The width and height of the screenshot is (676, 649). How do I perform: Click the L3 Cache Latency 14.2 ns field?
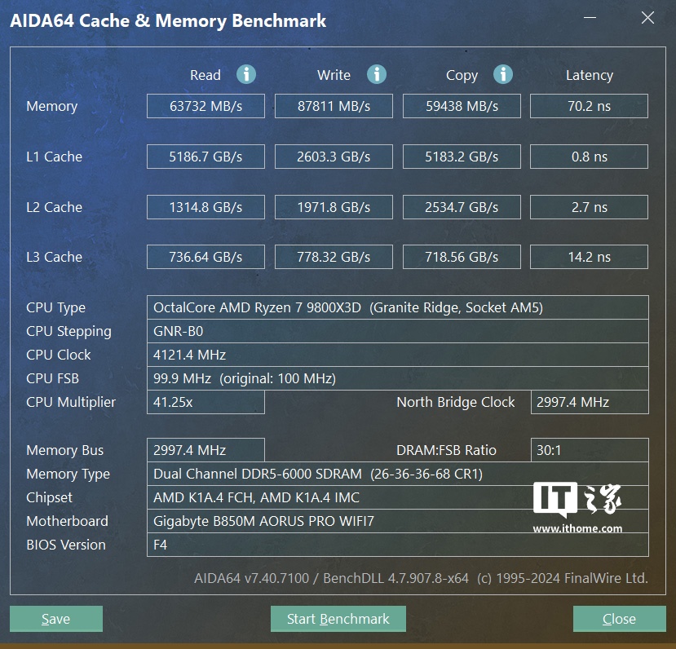click(x=589, y=257)
